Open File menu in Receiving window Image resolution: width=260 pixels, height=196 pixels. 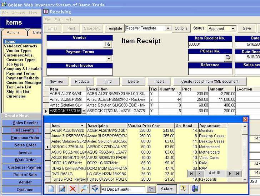point(47,20)
